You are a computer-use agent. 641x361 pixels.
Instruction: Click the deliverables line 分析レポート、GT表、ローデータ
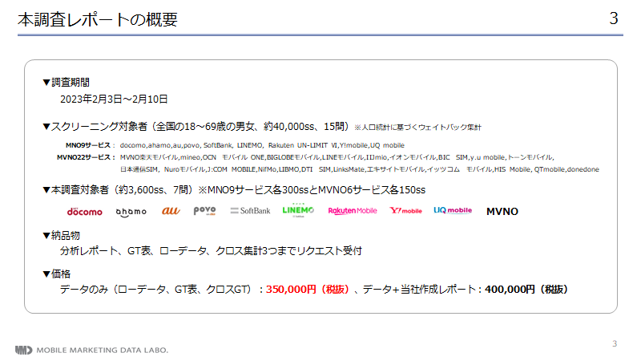211,251
